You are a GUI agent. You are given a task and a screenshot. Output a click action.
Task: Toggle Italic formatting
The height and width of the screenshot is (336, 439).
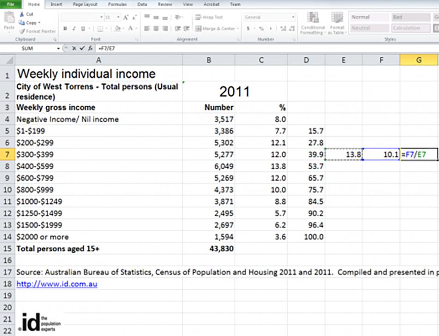pos(74,29)
